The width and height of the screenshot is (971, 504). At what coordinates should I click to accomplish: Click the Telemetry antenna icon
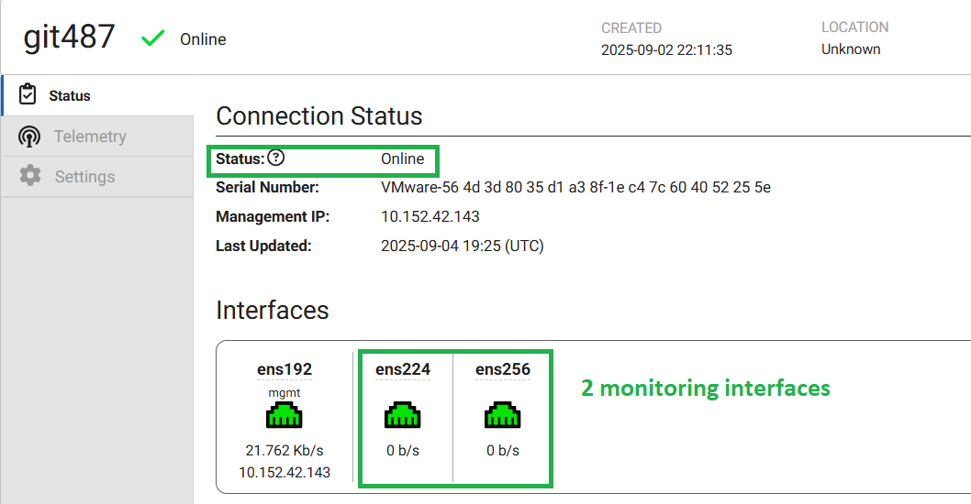coord(29,137)
